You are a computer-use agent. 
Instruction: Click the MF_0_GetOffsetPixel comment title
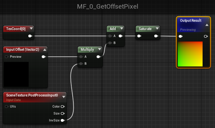point(108,7)
